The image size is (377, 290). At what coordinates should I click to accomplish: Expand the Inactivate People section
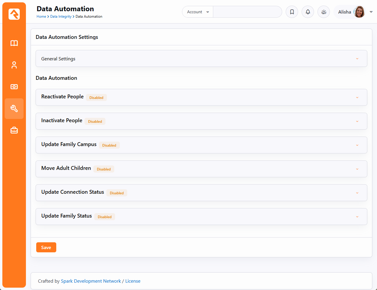click(x=201, y=121)
